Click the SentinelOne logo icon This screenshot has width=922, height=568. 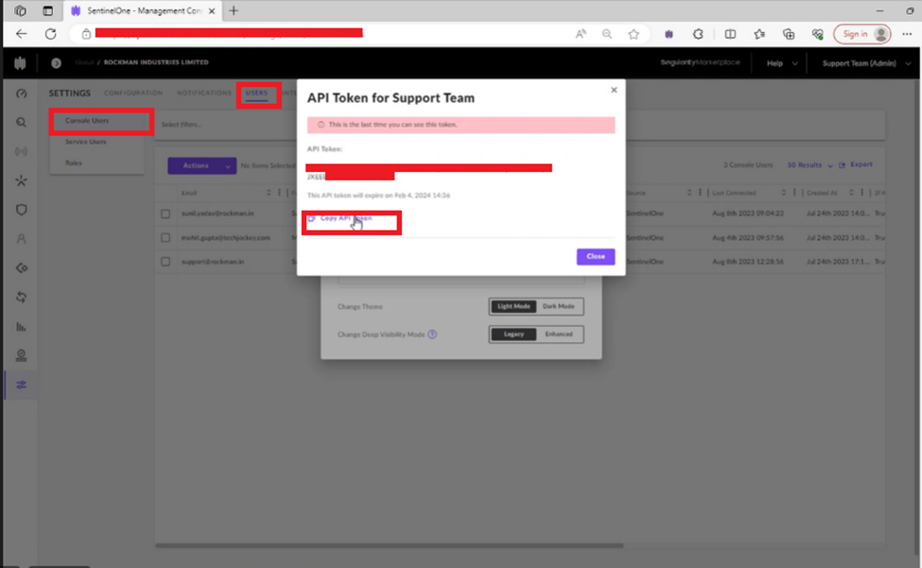point(20,63)
